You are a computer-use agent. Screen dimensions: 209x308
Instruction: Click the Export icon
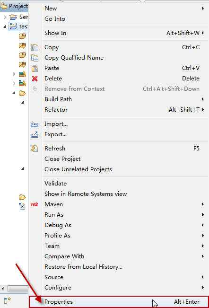coord(35,134)
